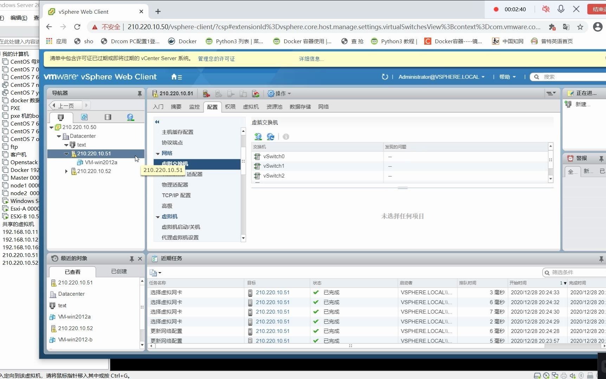Image resolution: width=606 pixels, height=379 pixels.
Task: Select the vSwitch1 row
Action: [400, 166]
